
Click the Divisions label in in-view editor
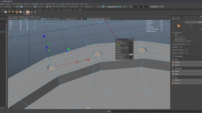coord(118,46)
